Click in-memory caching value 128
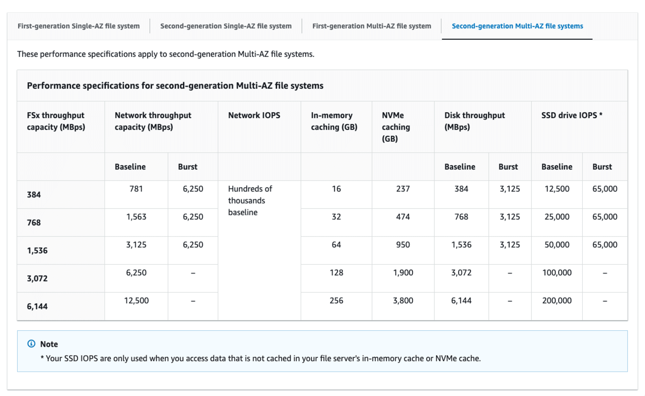Image resolution: width=645 pixels, height=396 pixels. coord(336,273)
